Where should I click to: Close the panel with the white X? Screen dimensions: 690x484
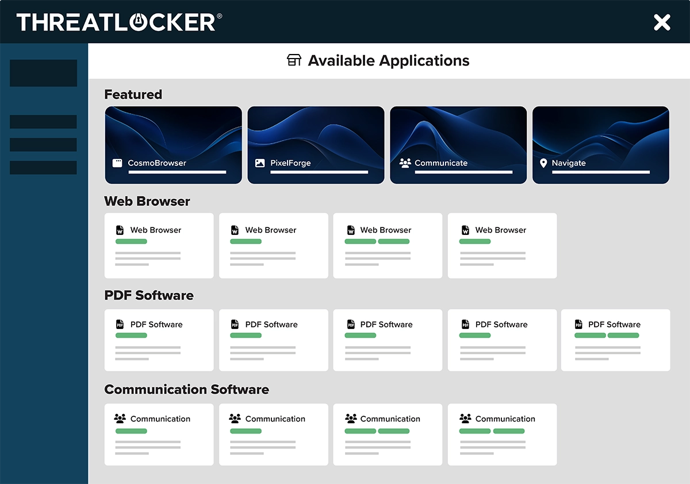(x=662, y=22)
